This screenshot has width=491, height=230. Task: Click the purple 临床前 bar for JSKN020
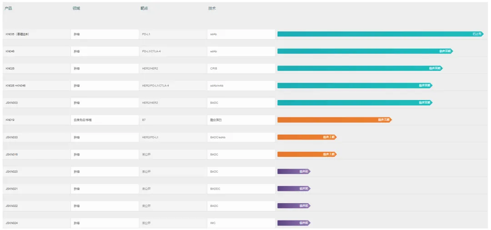tap(293, 171)
